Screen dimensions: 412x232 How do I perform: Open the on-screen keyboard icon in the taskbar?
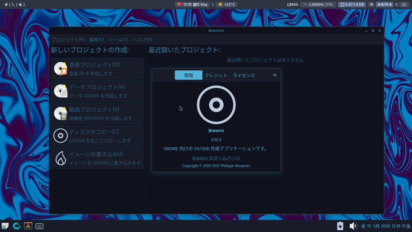(39, 226)
